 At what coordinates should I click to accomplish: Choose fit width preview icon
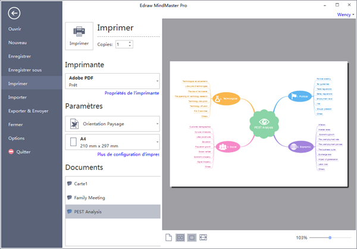203,237
